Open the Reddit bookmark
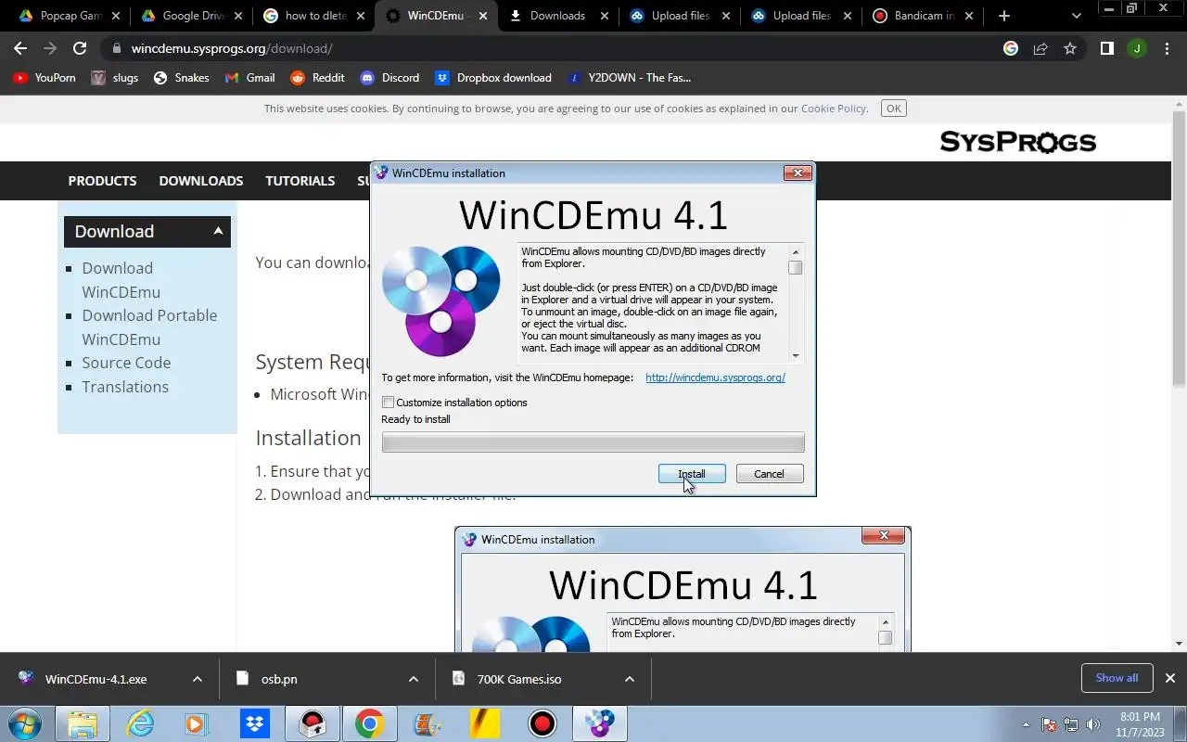 click(318, 78)
